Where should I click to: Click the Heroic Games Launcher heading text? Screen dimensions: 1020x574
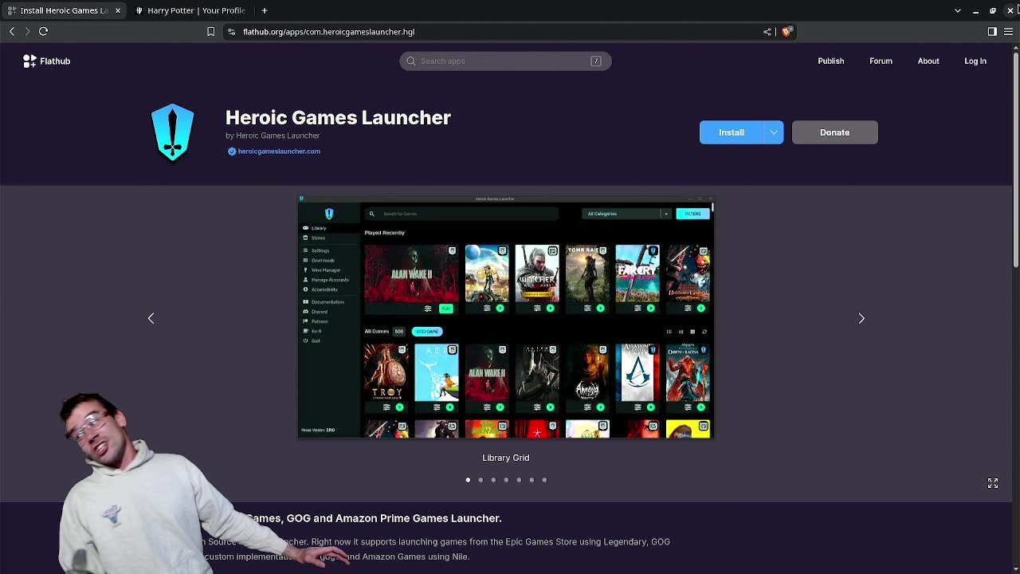click(x=338, y=117)
